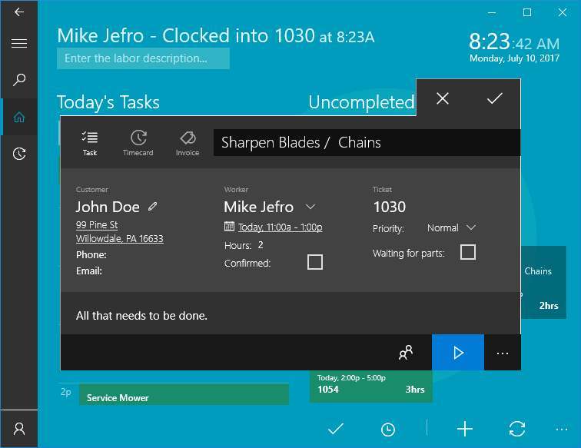Click the assign workers people icon
This screenshot has height=448, width=581.
tap(406, 353)
